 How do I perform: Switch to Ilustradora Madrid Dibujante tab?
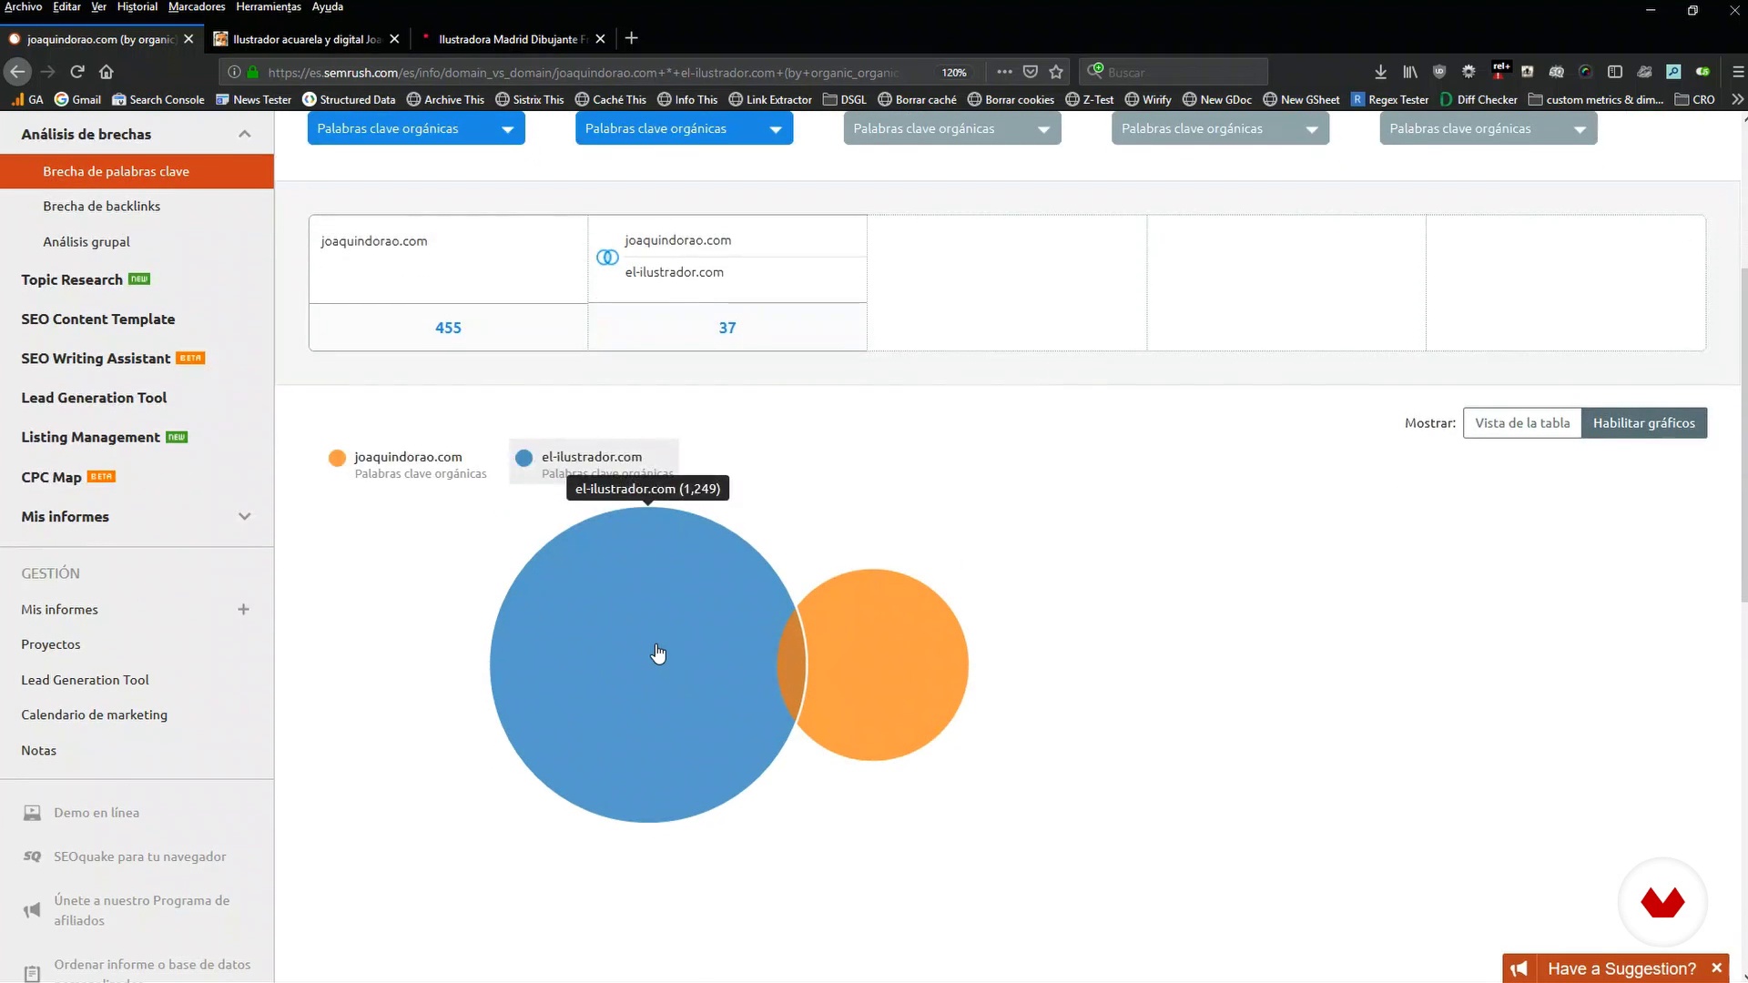[513, 39]
